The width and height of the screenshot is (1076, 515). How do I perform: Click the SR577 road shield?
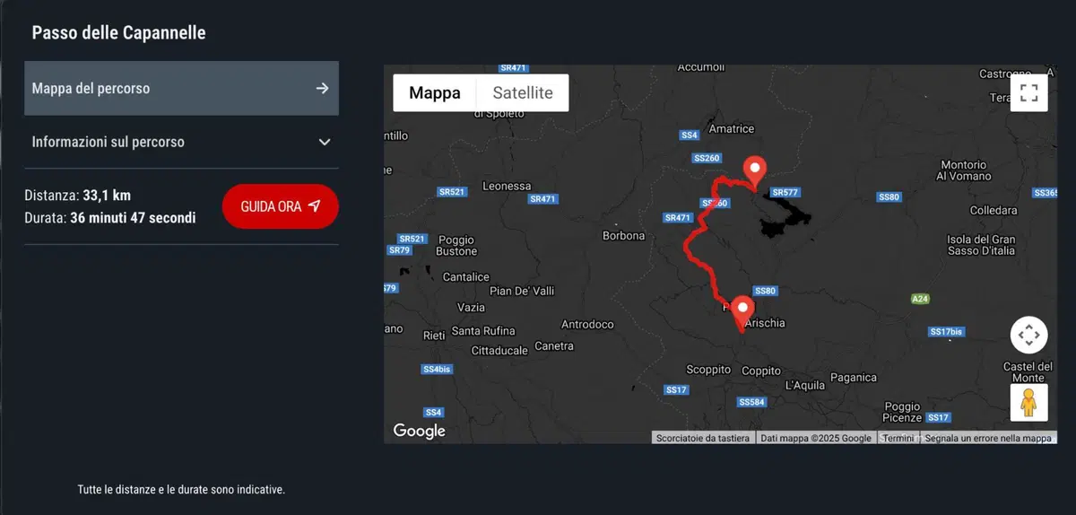click(785, 193)
